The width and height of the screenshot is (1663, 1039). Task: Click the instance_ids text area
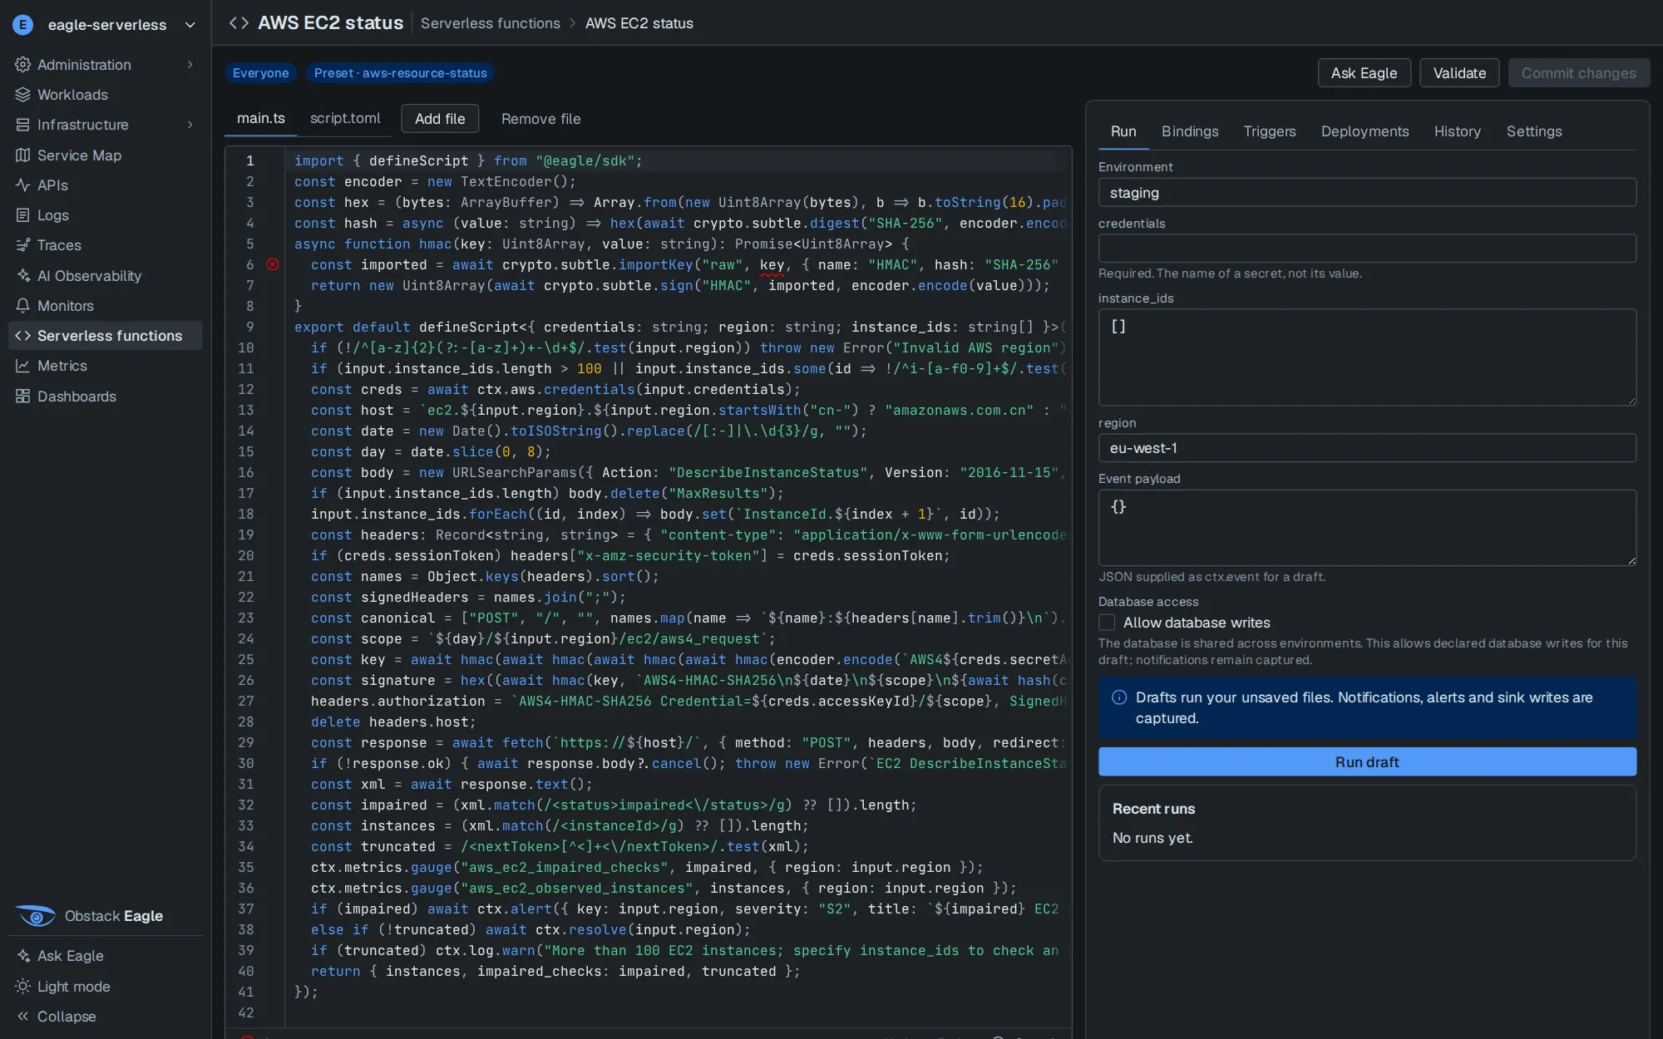click(x=1367, y=357)
